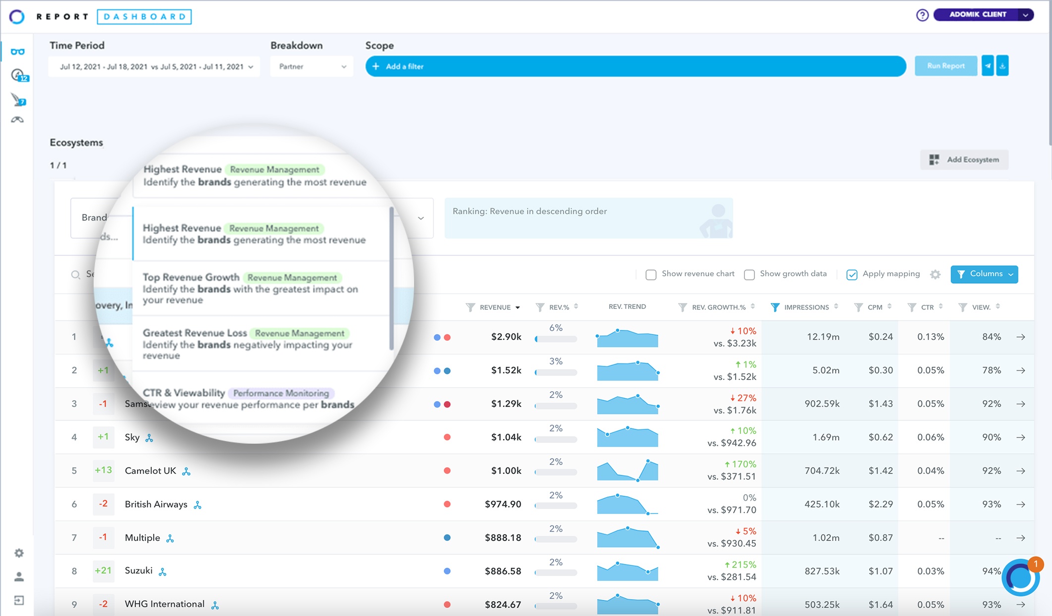The width and height of the screenshot is (1052, 616).
Task: Select Top Revenue Growth option
Action: coord(261,288)
